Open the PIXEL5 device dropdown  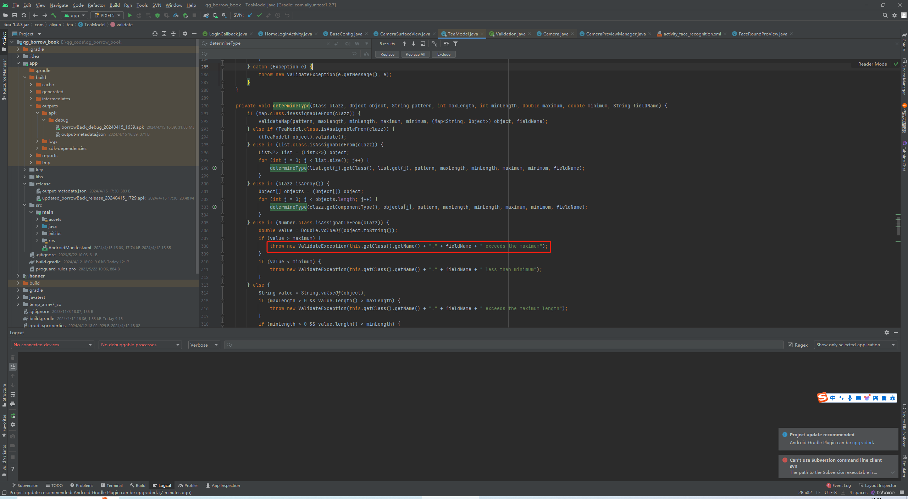tap(107, 15)
